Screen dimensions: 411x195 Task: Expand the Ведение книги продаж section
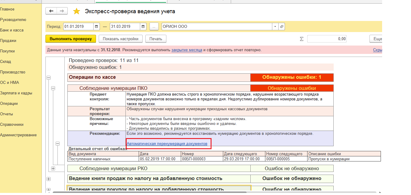pos(48,179)
